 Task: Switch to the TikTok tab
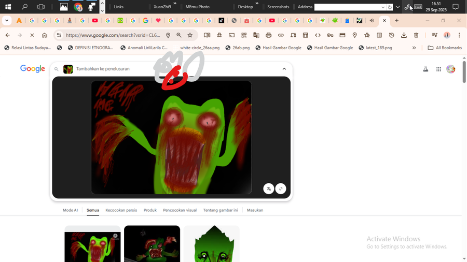coord(221,21)
